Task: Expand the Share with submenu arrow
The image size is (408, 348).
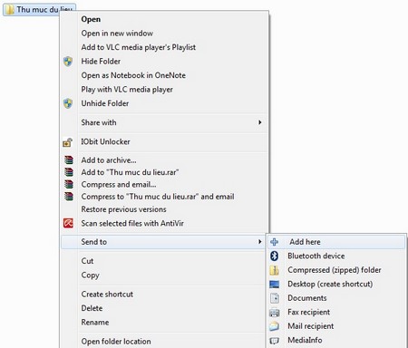Action: (259, 122)
